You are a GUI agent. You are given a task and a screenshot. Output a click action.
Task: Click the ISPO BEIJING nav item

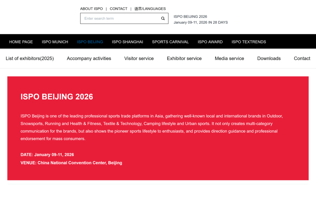(x=90, y=42)
